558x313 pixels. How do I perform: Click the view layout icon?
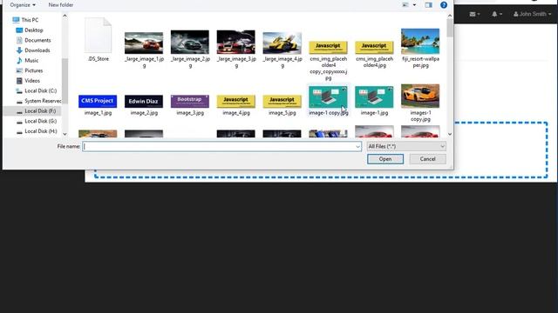pos(405,5)
